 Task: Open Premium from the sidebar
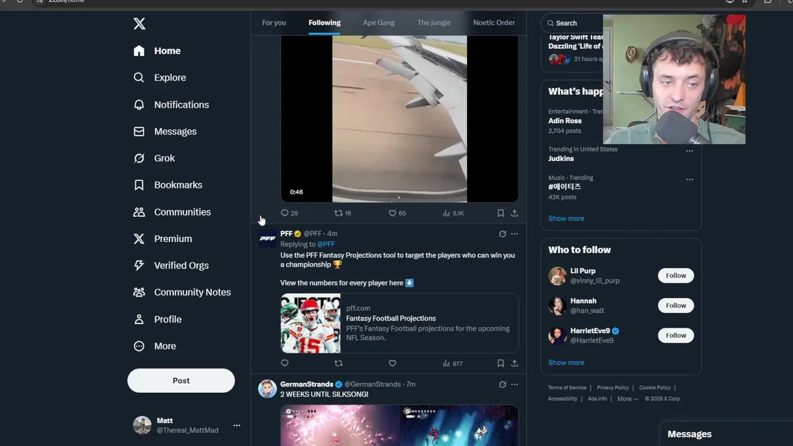pos(162,238)
